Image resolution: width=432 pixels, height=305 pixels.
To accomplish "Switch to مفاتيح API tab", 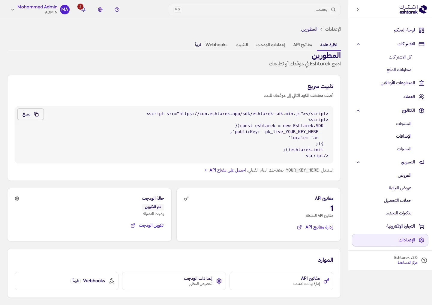I will pos(303,45).
